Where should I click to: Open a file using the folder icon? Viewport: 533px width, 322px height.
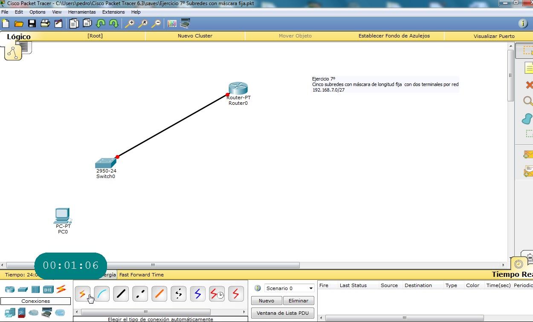pos(19,23)
